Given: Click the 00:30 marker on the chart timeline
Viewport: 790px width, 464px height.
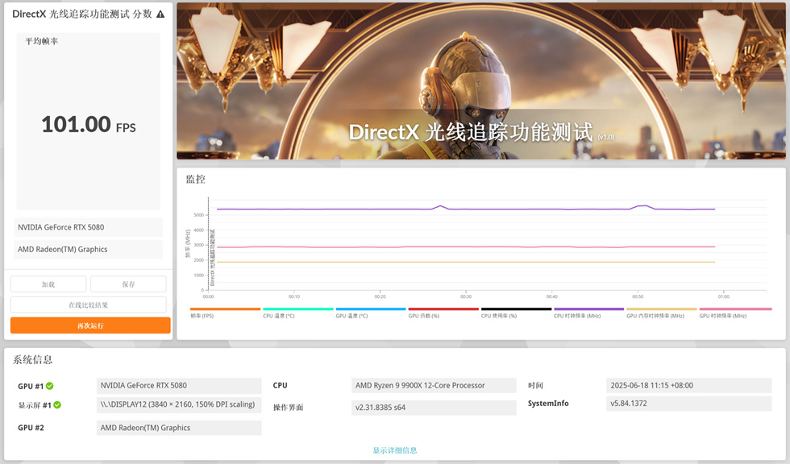Looking at the screenshot, I should pyautogui.click(x=466, y=296).
